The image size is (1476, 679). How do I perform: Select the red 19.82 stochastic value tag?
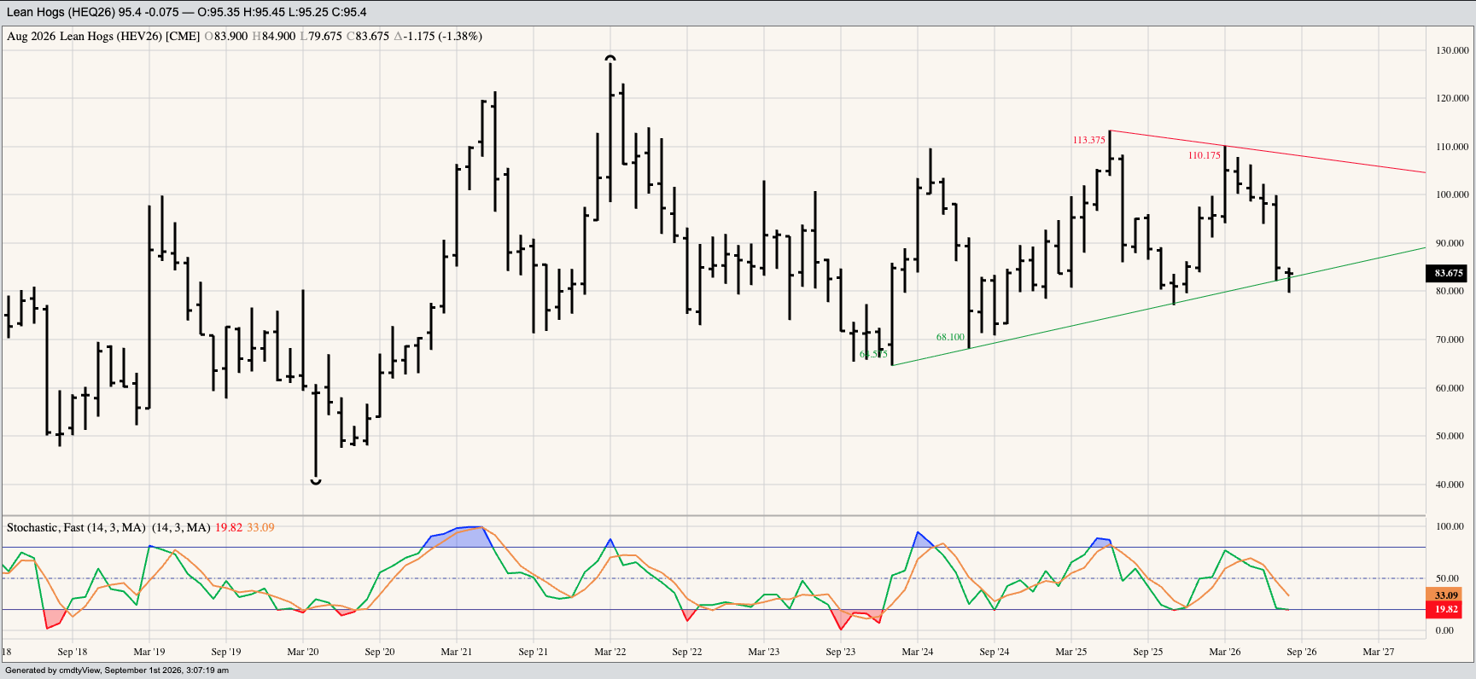(1444, 609)
